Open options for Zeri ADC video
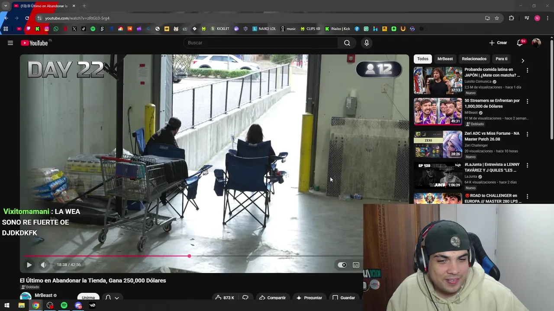 [527, 134]
